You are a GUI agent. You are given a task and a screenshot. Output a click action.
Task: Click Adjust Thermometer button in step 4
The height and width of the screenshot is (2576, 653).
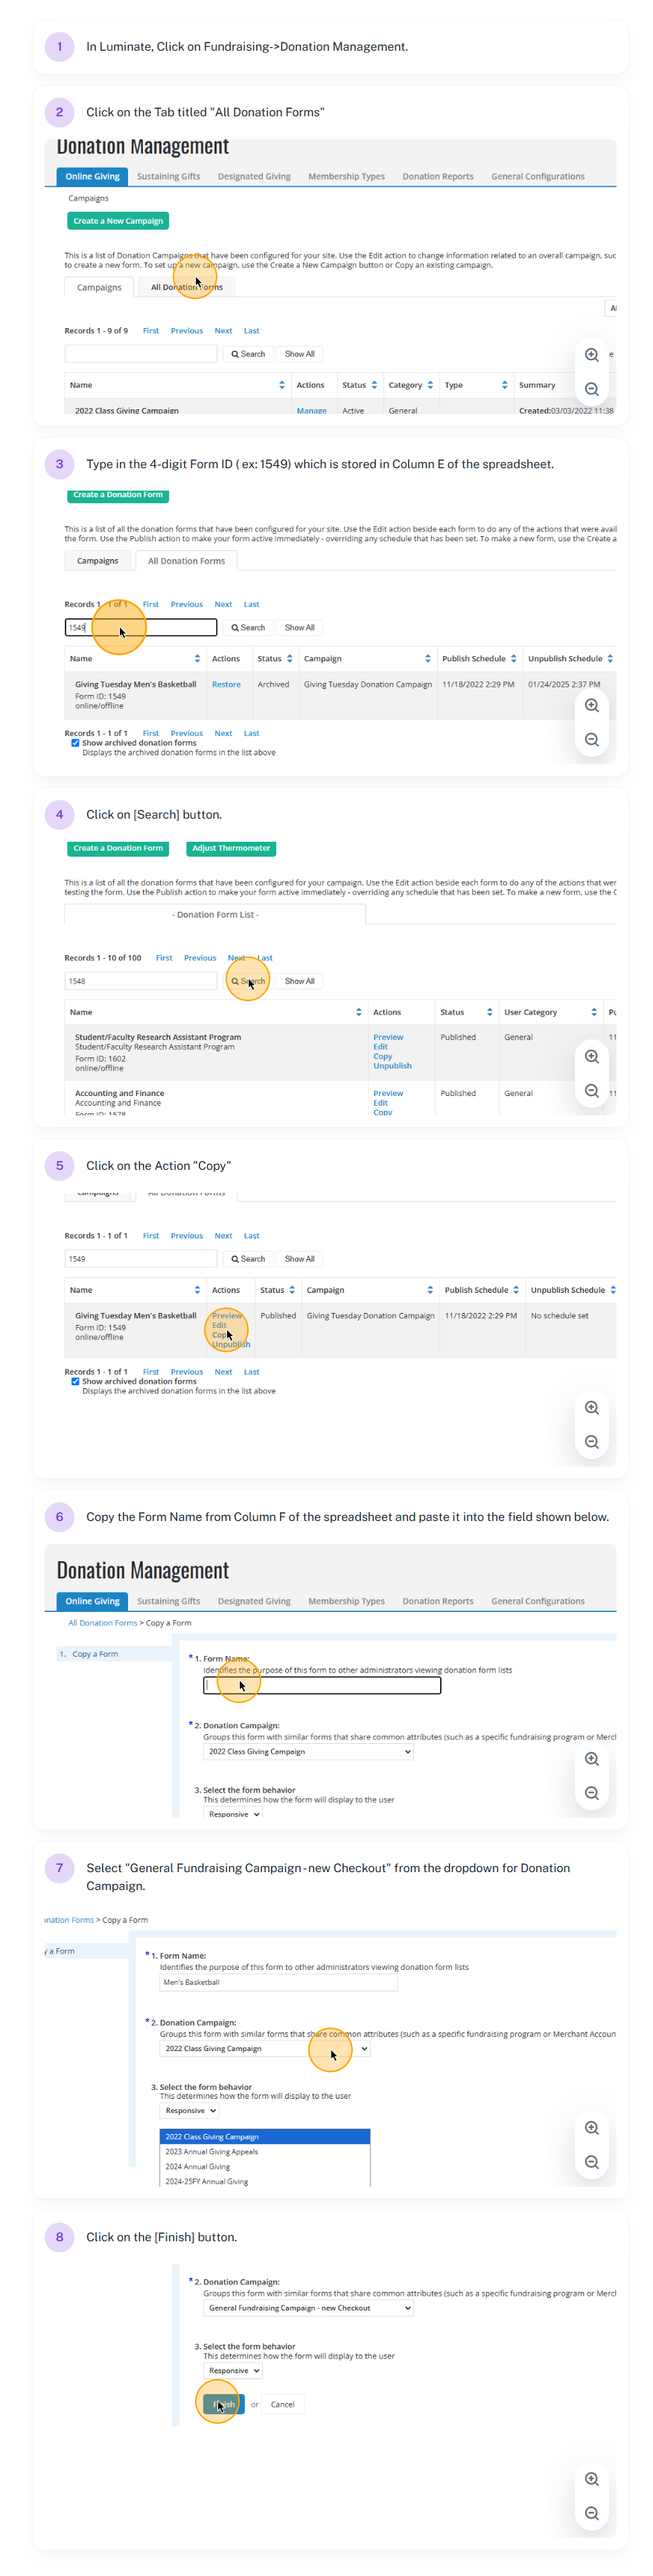[x=232, y=849]
